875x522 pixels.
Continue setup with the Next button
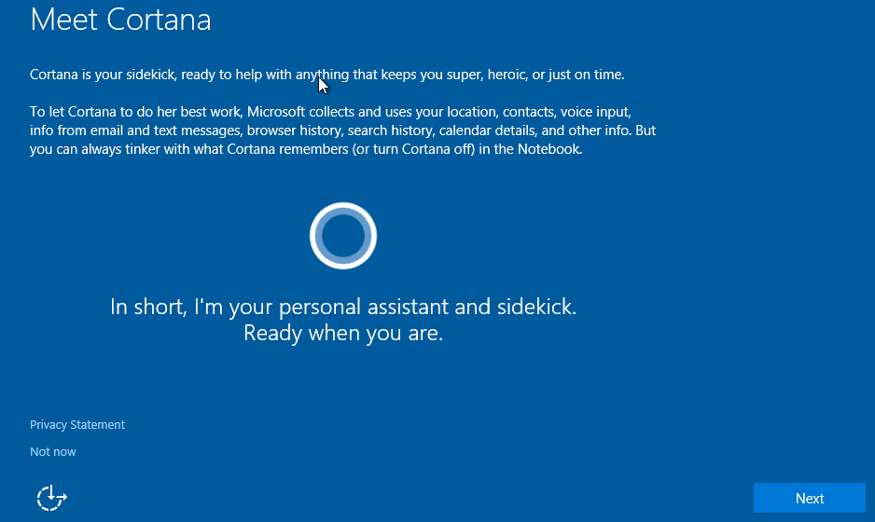[x=809, y=498]
